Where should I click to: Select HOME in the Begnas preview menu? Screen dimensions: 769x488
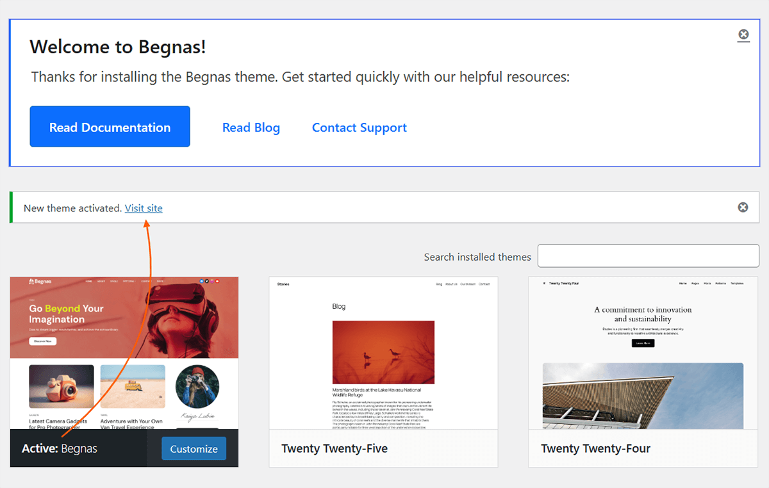coord(89,281)
